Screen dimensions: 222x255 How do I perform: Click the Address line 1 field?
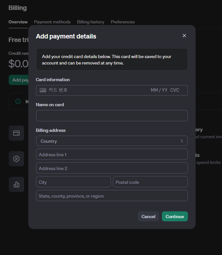coord(112,154)
